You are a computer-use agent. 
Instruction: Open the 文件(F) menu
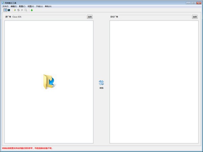[x=5, y=6]
